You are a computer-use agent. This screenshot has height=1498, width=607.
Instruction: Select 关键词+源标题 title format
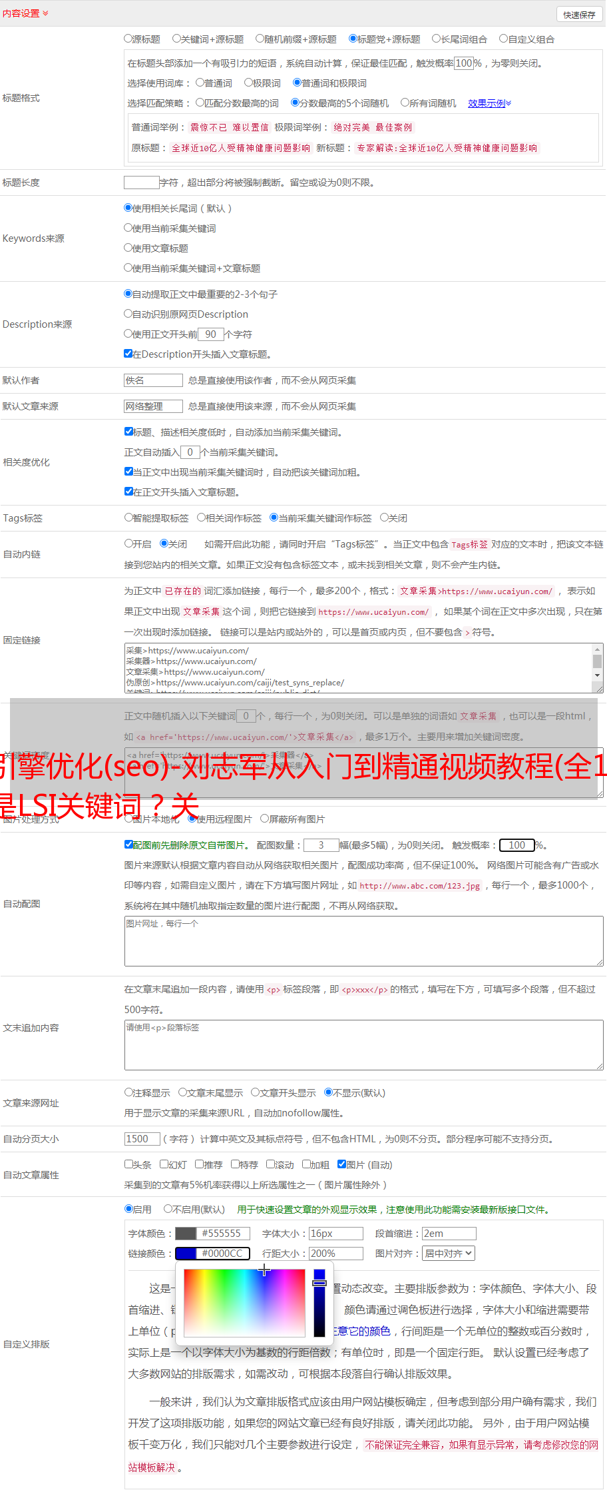[x=176, y=39]
